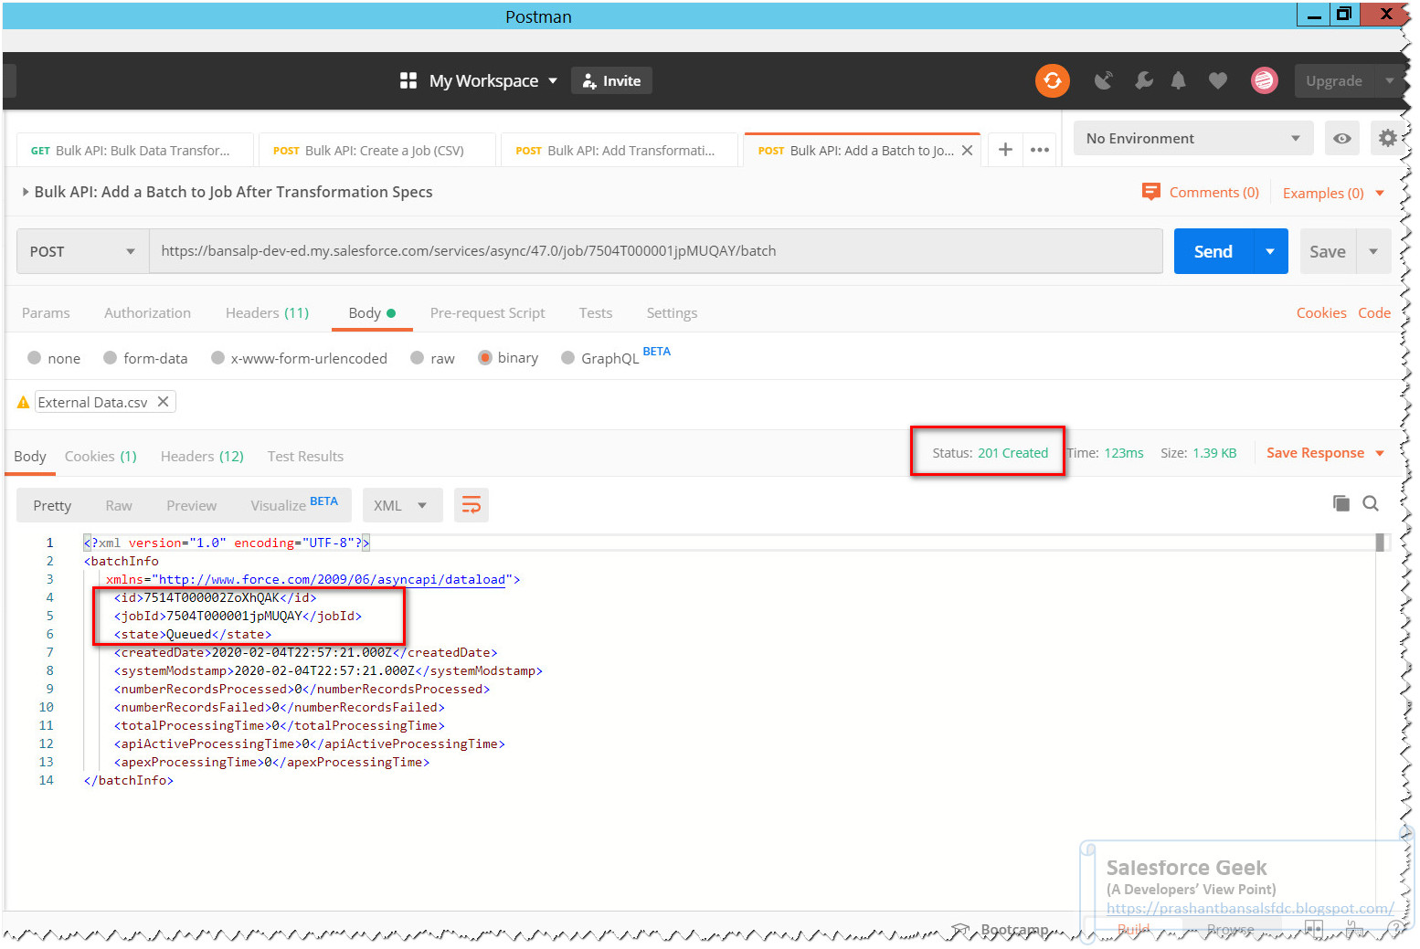Select the none body type

54,358
